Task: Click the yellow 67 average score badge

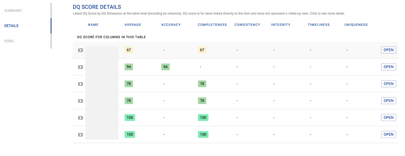Action: coord(129,50)
